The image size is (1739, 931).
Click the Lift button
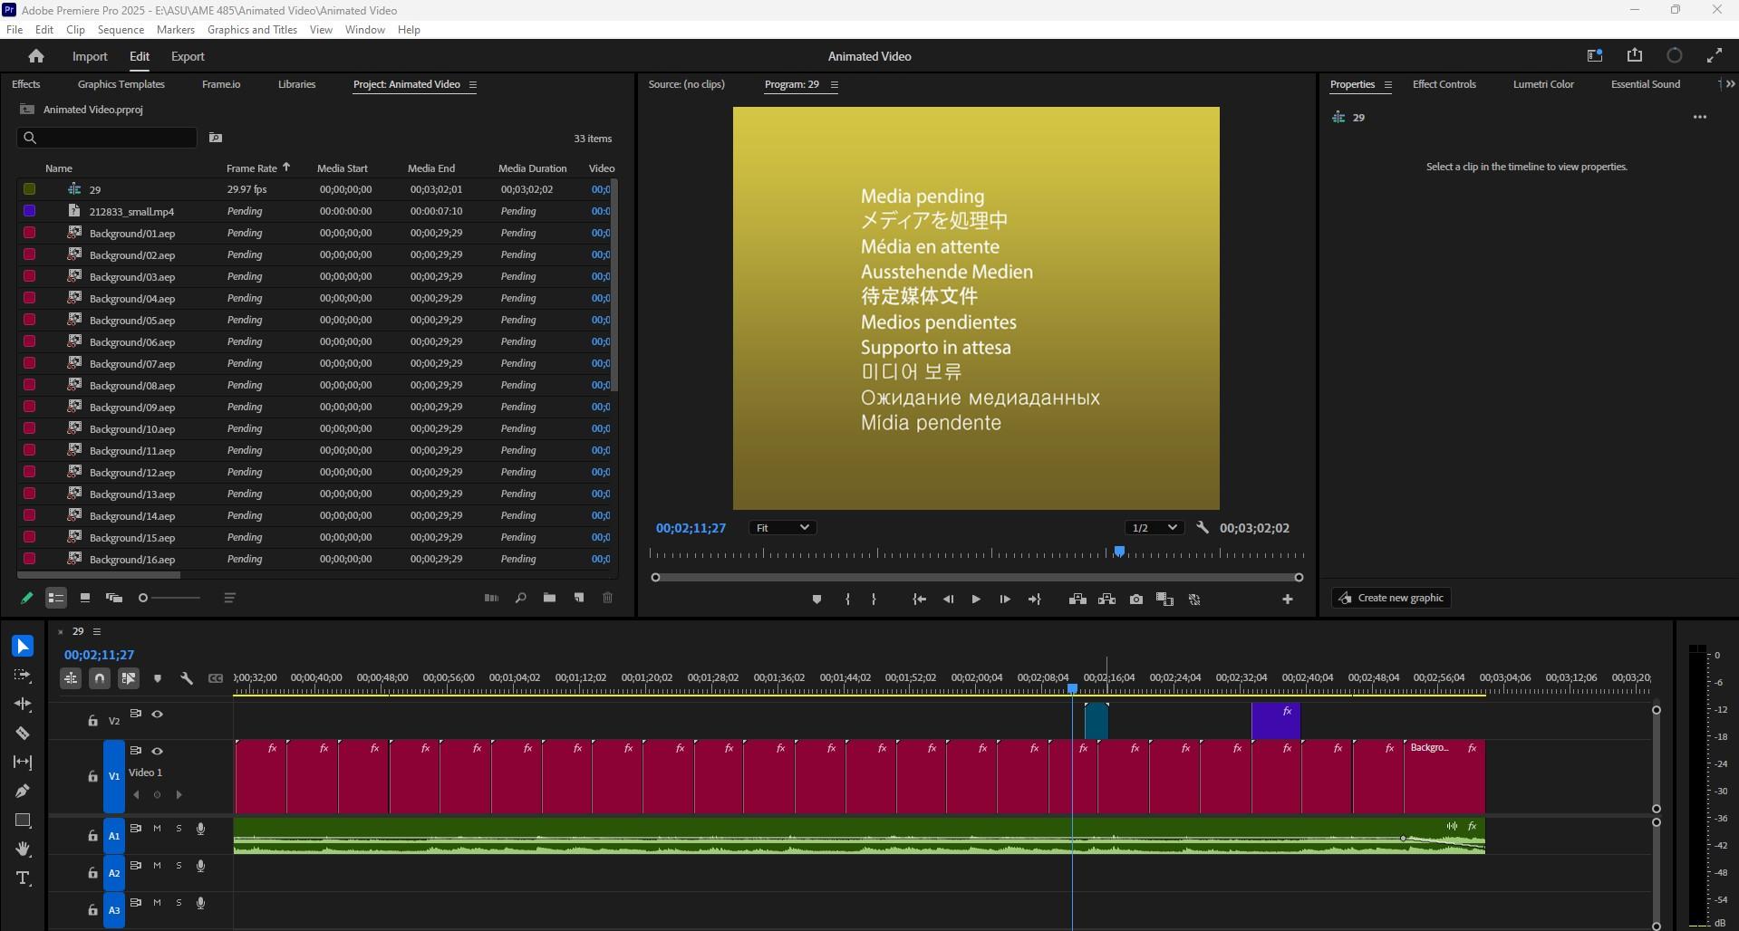coord(1077,600)
